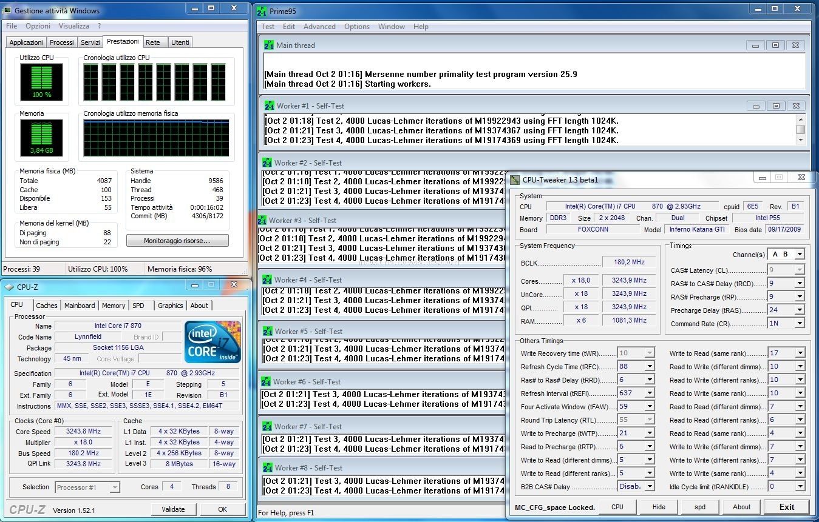This screenshot has width=819, height=522.
Task: Click the Worker #4 window icon
Action: [267, 279]
